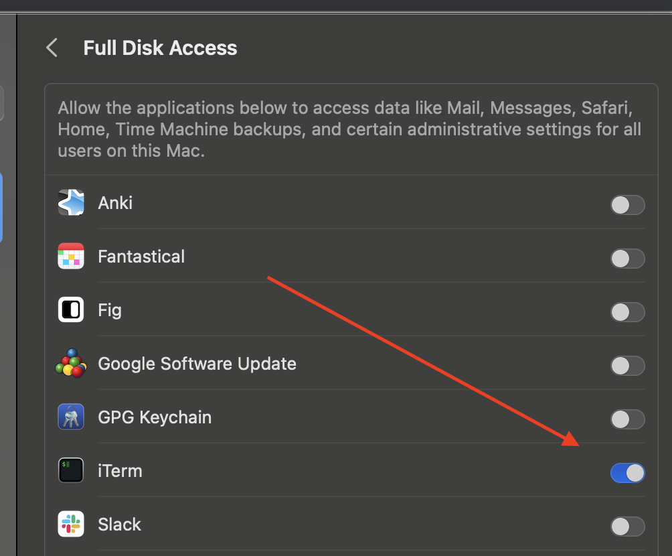Select the GPG Keychain label
The image size is (672, 556).
(x=155, y=417)
